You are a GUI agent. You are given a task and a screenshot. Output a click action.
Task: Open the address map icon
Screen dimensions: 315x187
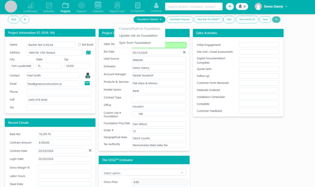88,53
